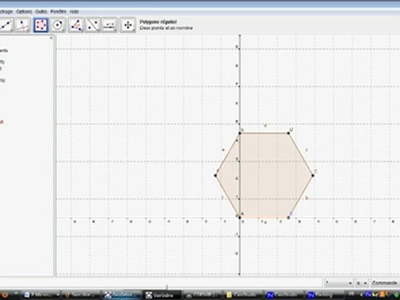Open the Greek letter dropdown beside Commande
The width and height of the screenshot is (400, 300).
tap(362, 283)
